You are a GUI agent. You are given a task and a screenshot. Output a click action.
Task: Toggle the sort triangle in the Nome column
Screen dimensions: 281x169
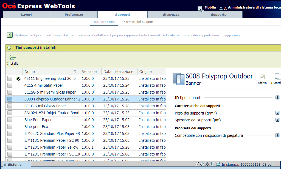tap(75, 72)
